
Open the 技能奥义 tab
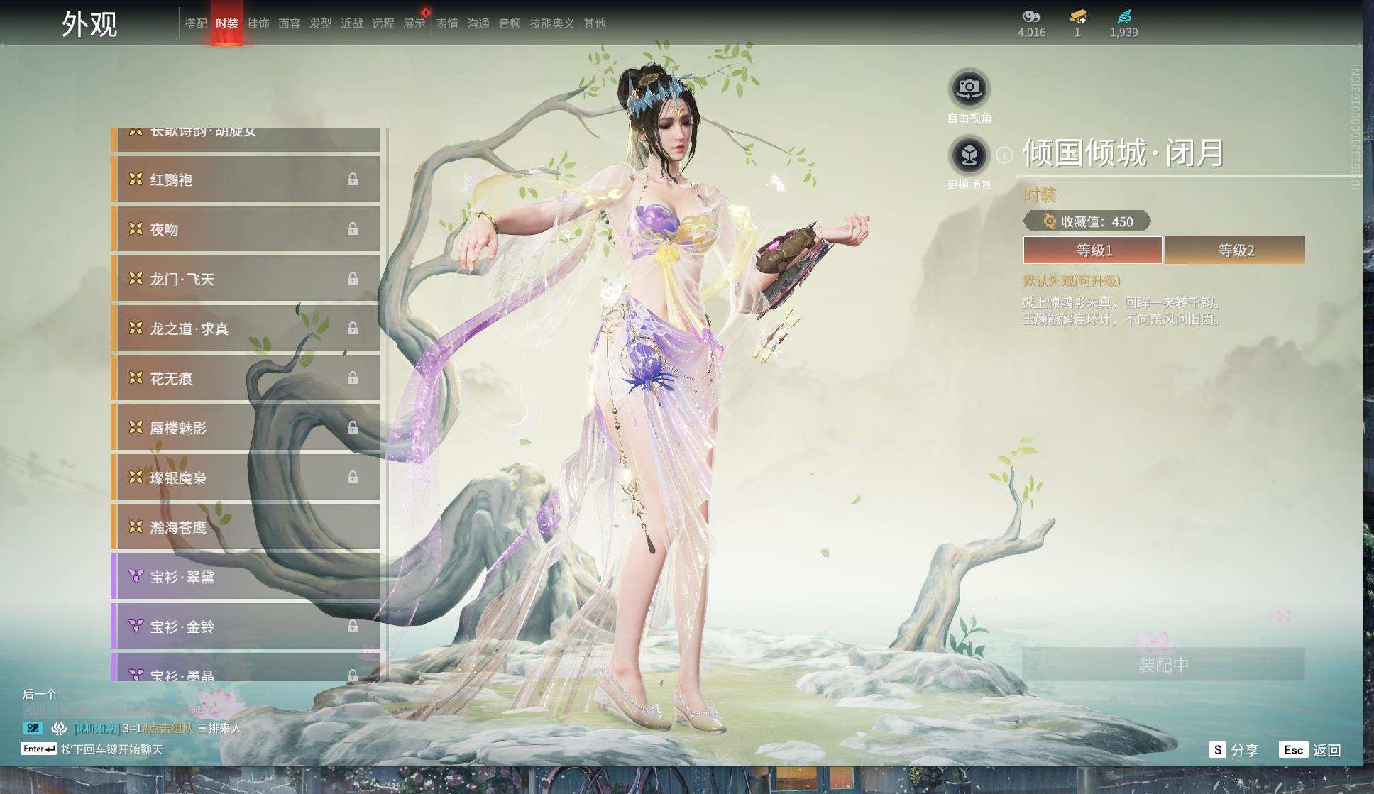pos(552,23)
